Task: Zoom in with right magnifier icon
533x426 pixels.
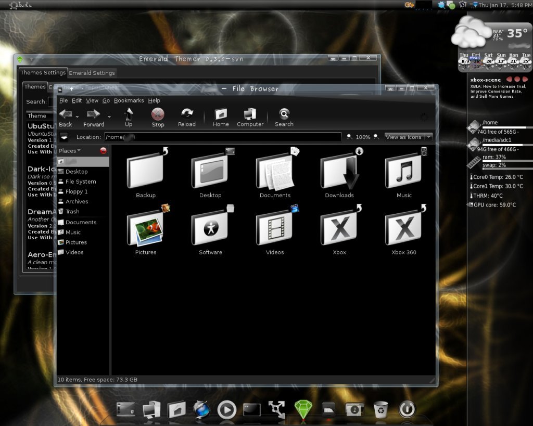Action: tap(376, 137)
